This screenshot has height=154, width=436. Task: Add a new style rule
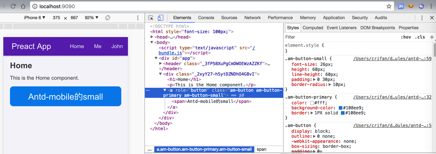click(432, 37)
